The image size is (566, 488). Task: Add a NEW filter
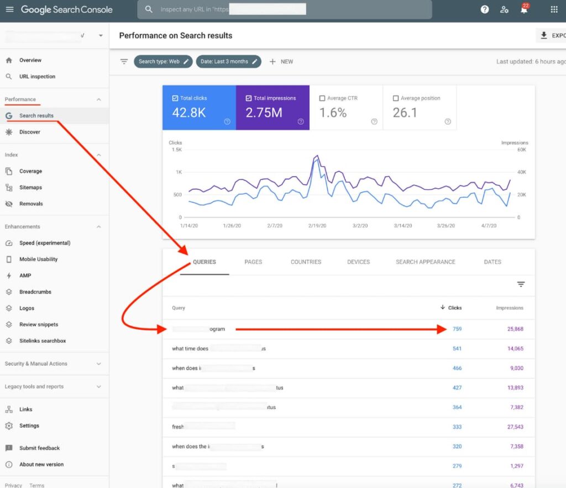click(x=281, y=62)
